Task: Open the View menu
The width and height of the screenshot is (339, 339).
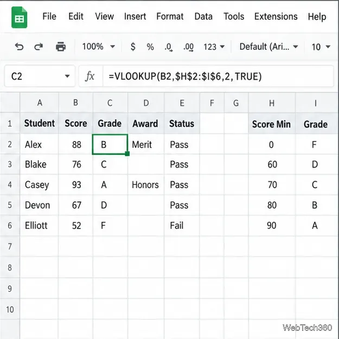Action: click(x=105, y=16)
